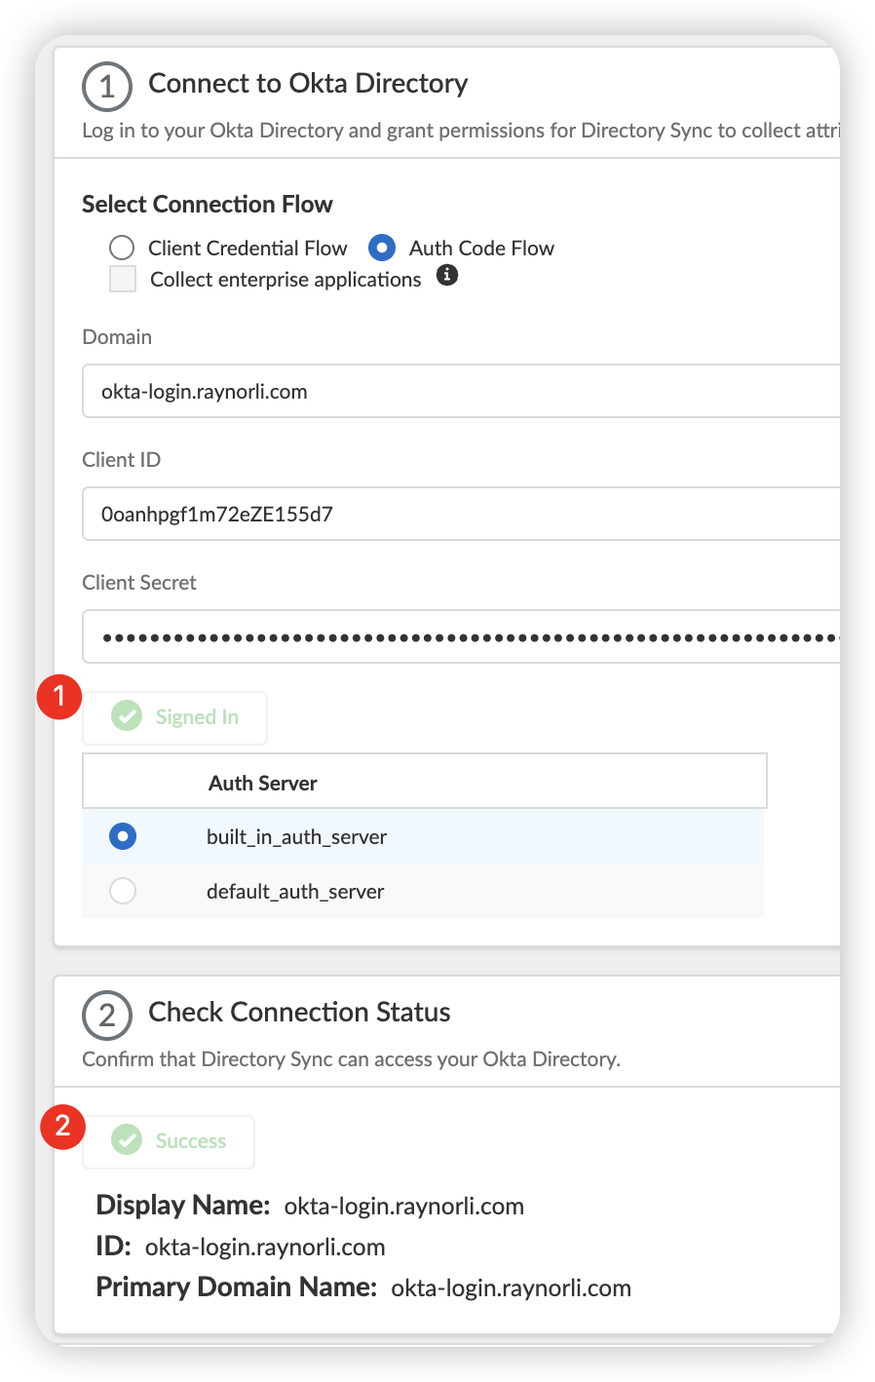Select the Client Credential Flow radio option
The image size is (875, 1382).
pos(122,249)
